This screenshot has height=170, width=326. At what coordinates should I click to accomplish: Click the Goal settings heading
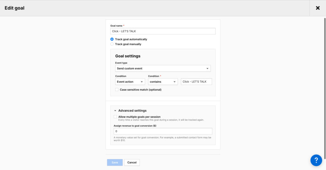pyautogui.click(x=128, y=56)
